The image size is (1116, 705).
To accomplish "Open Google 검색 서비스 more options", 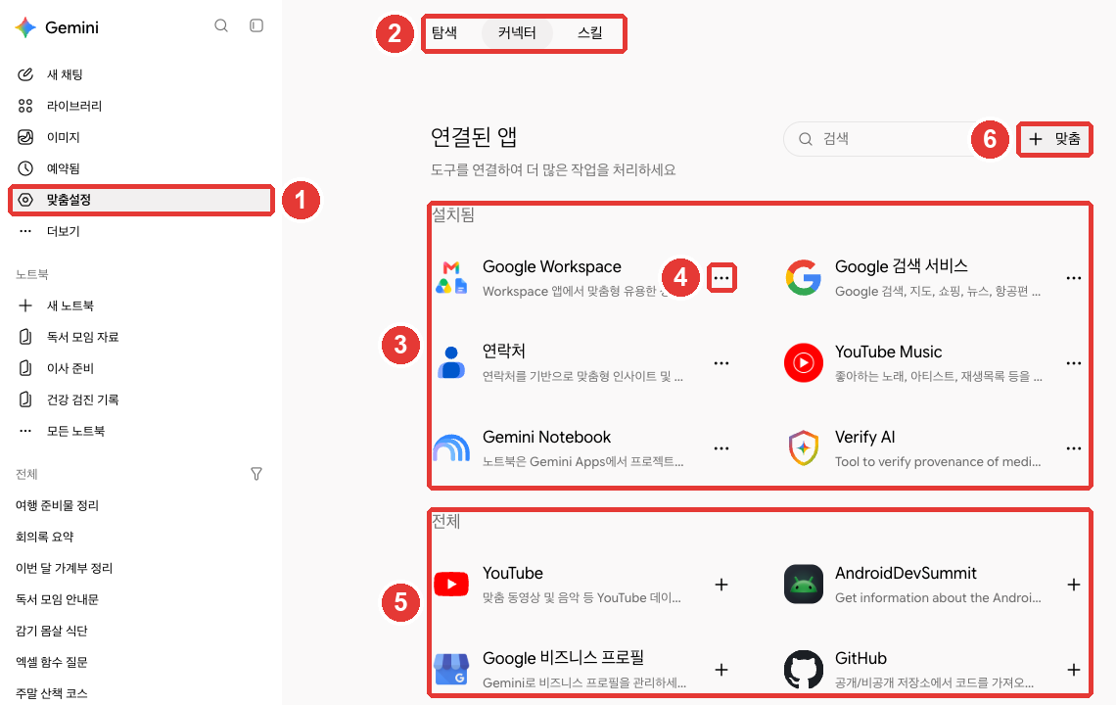I will pos(1074,278).
